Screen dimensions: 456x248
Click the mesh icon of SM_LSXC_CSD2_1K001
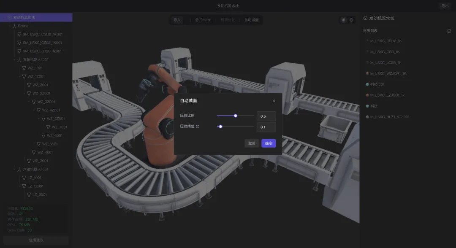tap(19, 34)
